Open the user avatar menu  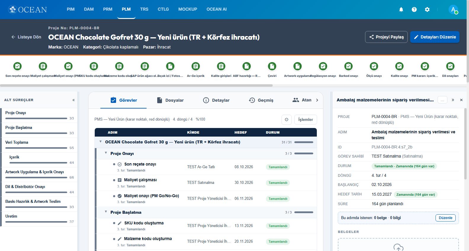[x=453, y=9]
